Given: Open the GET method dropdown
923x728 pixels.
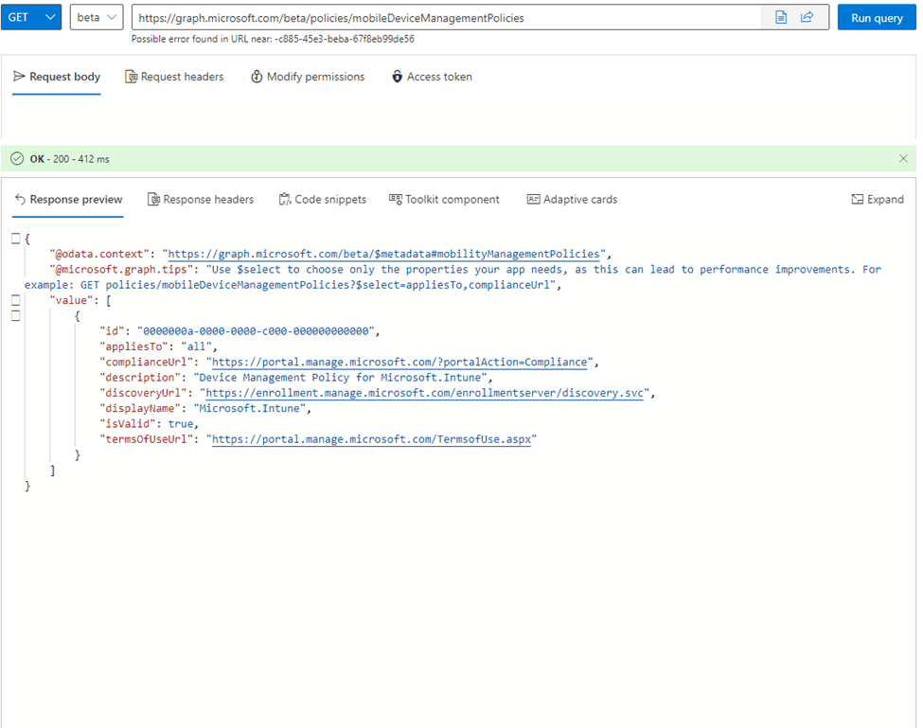Looking at the screenshot, I should [x=31, y=18].
